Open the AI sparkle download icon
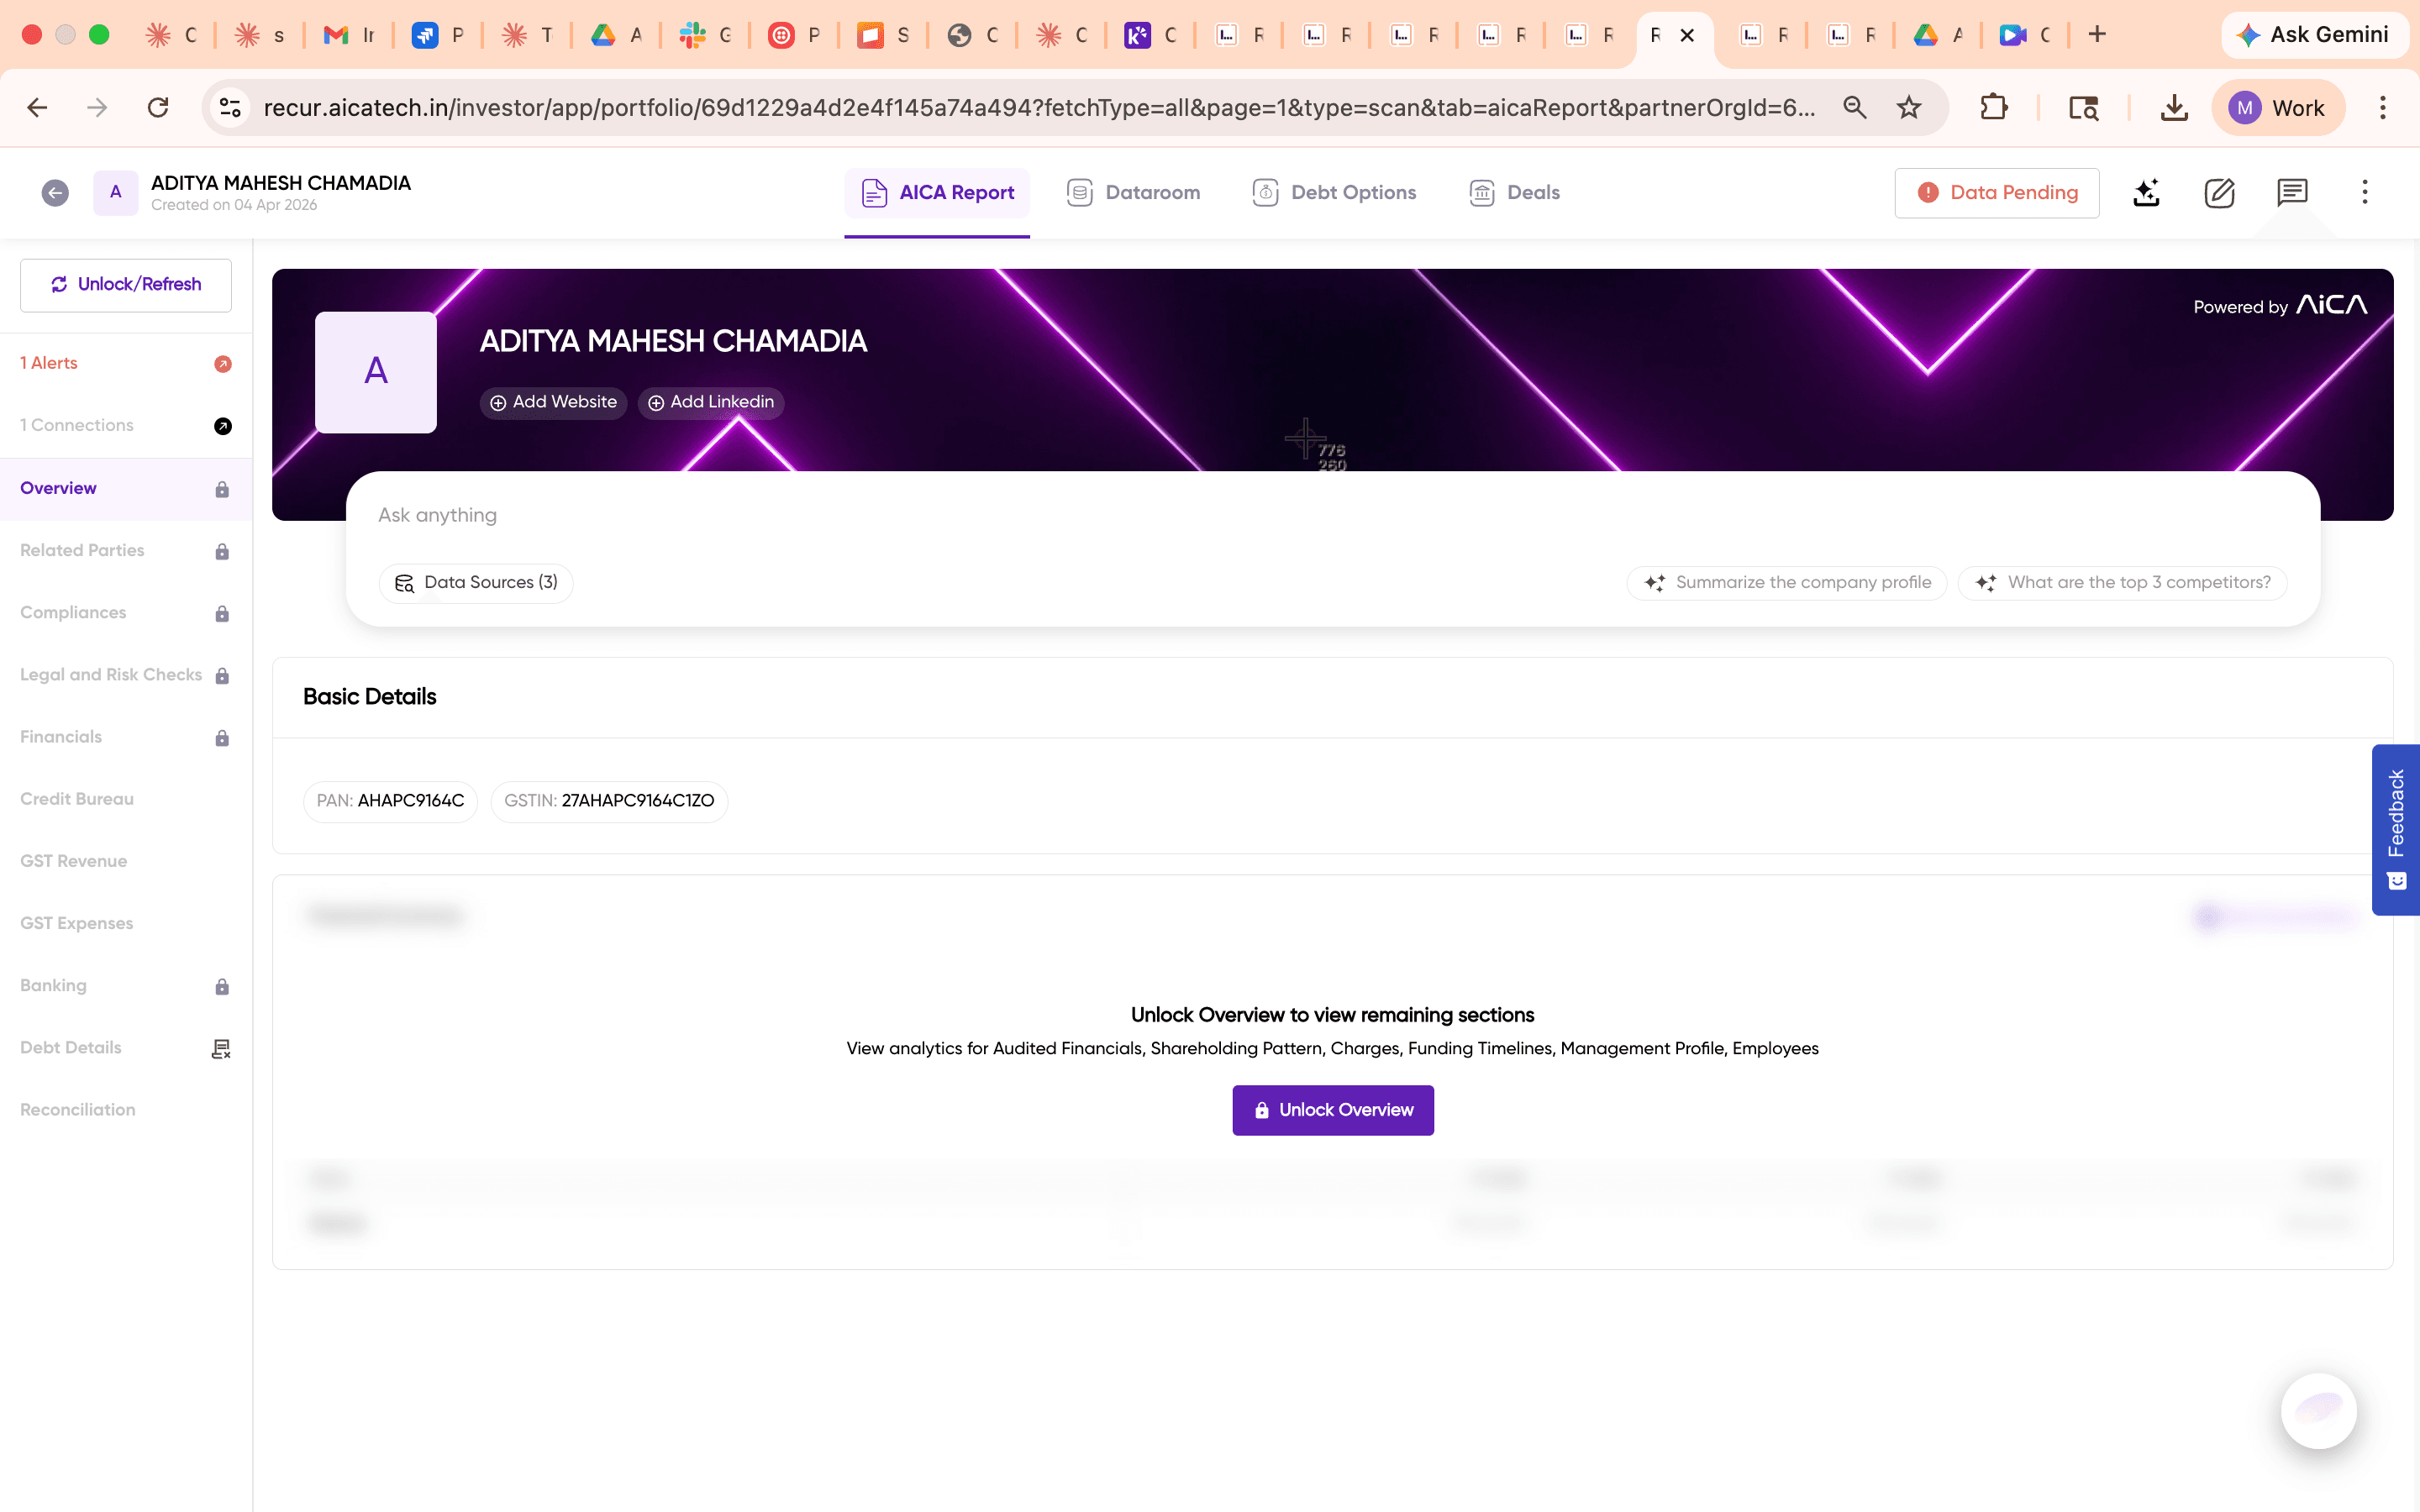The image size is (2420, 1512). (2146, 193)
